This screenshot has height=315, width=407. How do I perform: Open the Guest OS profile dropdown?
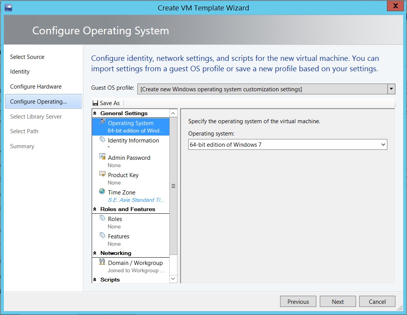391,89
